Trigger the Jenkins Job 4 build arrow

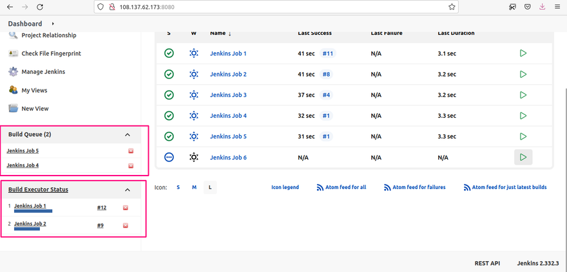tap(523, 116)
